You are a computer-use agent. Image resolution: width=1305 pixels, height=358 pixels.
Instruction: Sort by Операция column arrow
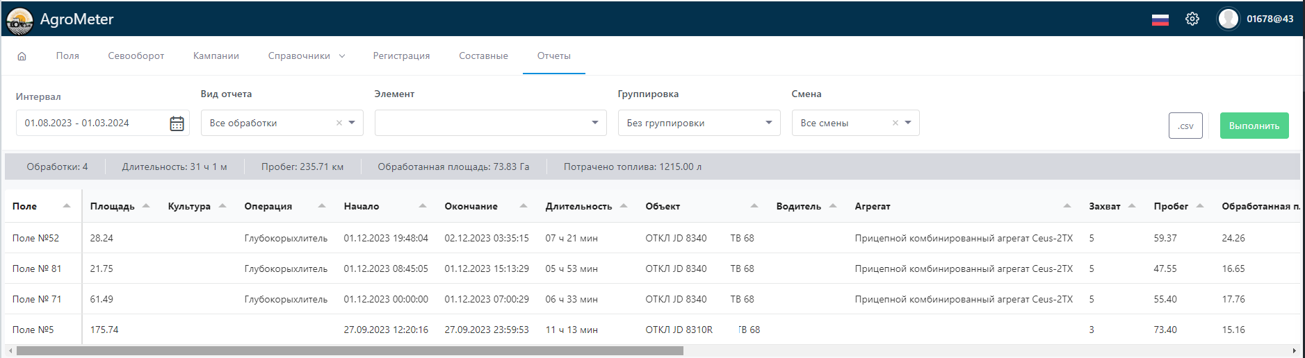pyautogui.click(x=322, y=206)
